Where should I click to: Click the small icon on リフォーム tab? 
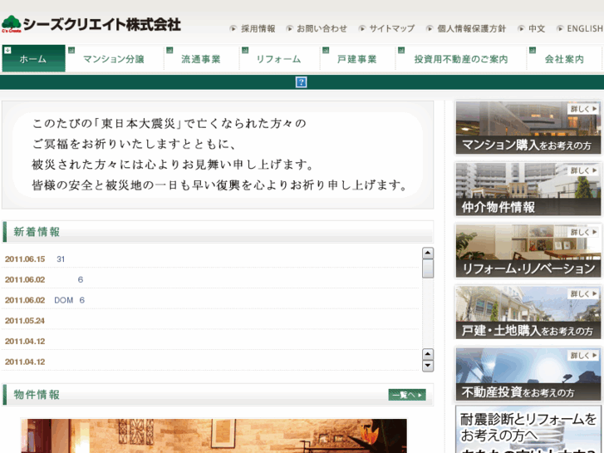[245, 50]
